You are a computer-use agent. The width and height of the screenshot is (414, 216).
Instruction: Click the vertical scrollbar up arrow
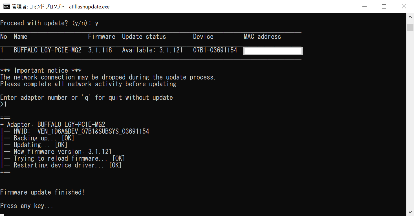(411, 17)
